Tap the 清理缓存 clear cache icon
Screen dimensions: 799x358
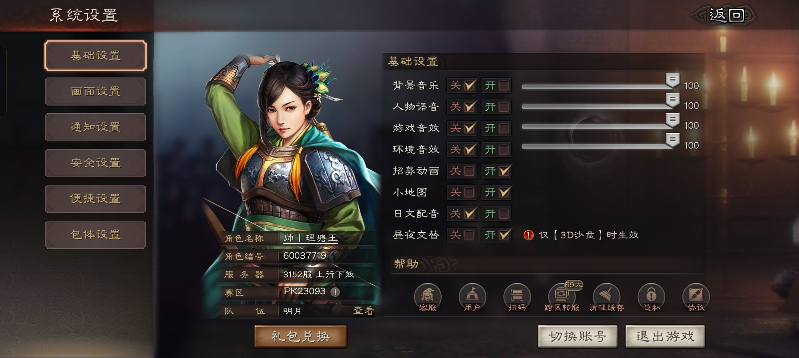[x=607, y=297]
